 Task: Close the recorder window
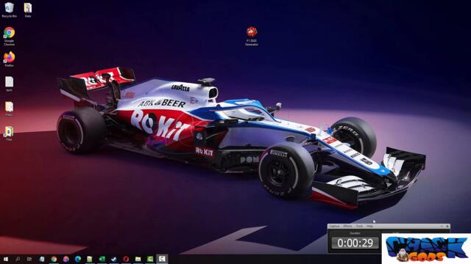pos(447,227)
